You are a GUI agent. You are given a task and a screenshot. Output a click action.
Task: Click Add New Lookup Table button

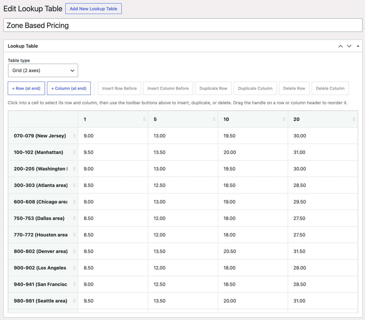[x=93, y=9]
